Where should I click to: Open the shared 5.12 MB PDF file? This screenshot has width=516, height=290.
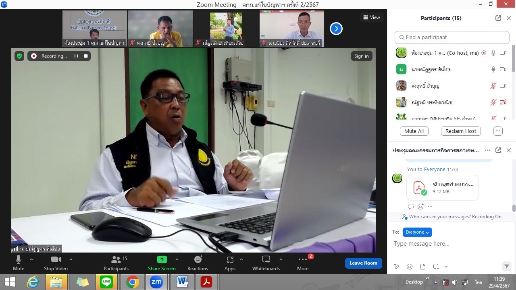pos(442,188)
